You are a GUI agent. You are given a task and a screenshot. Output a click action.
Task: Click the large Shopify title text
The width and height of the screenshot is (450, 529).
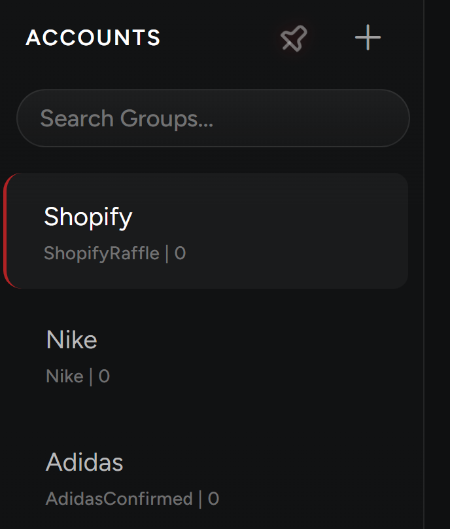coord(88,217)
